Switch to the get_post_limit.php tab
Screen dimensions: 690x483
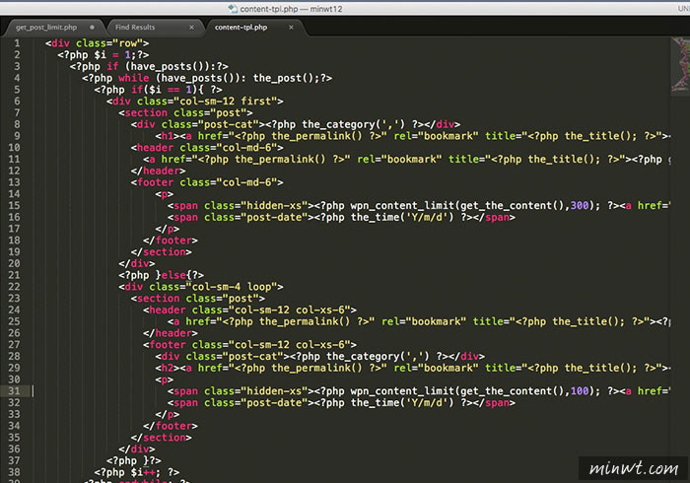pos(46,28)
